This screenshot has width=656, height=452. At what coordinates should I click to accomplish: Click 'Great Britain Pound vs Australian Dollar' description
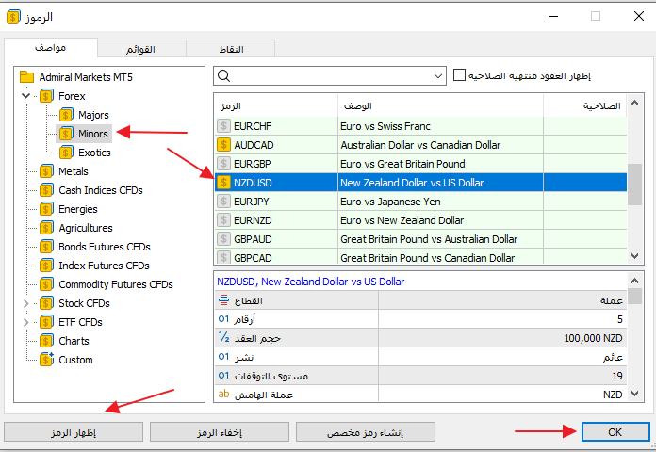click(x=429, y=239)
